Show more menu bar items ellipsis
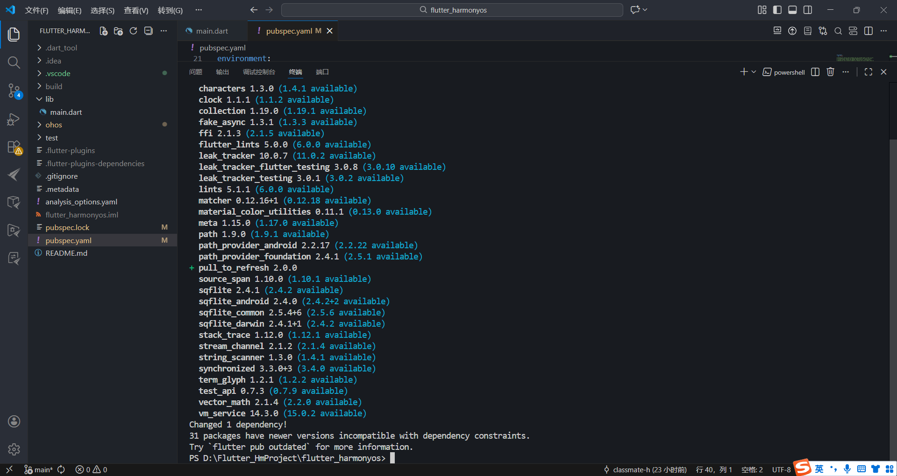The height and width of the screenshot is (476, 897). (199, 10)
